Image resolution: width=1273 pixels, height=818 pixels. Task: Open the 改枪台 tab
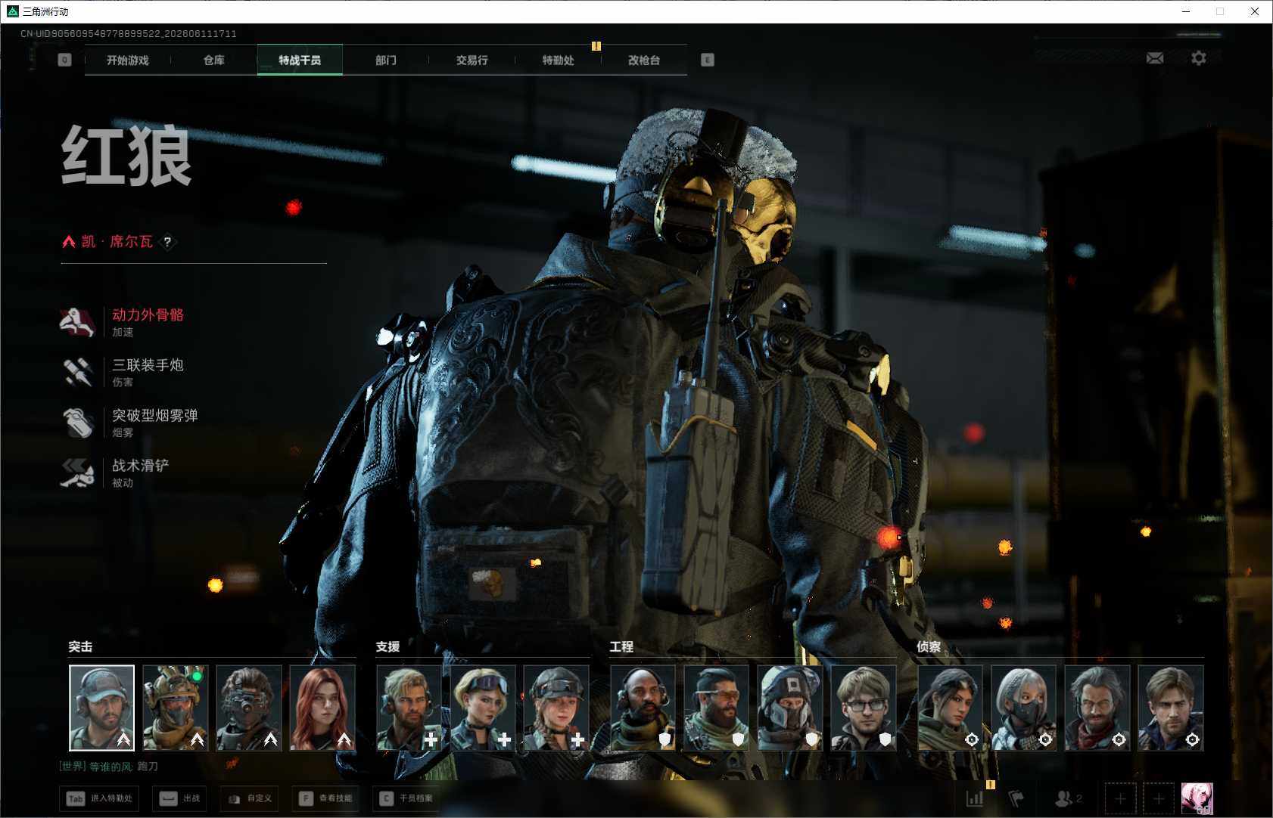(644, 60)
